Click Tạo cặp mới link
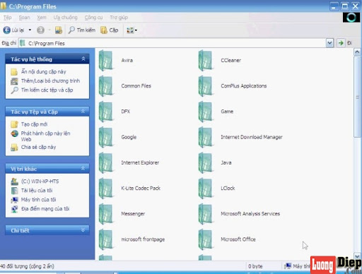 (34, 124)
